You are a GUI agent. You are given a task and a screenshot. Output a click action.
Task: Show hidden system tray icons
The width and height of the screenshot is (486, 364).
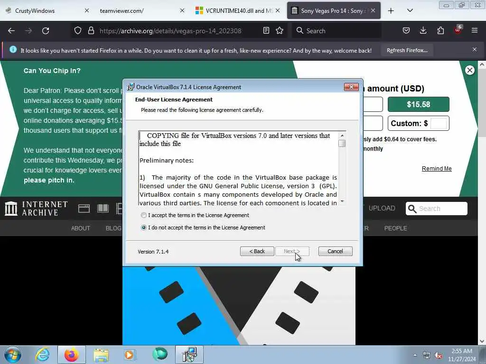[415, 355]
